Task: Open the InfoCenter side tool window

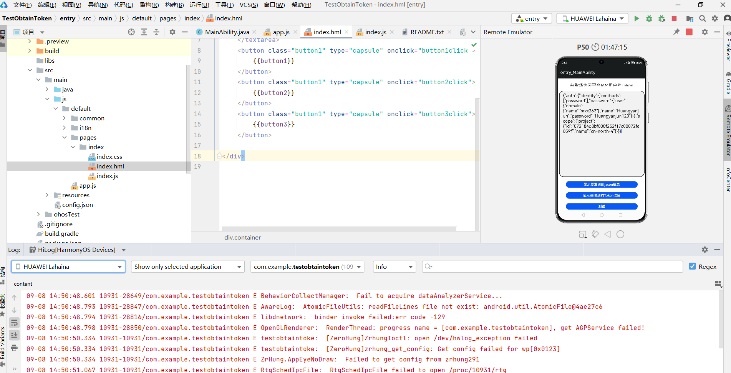Action: 728,179
